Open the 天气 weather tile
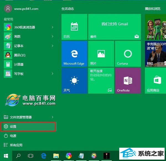Viewport: 166px width, 161px height. (74, 80)
